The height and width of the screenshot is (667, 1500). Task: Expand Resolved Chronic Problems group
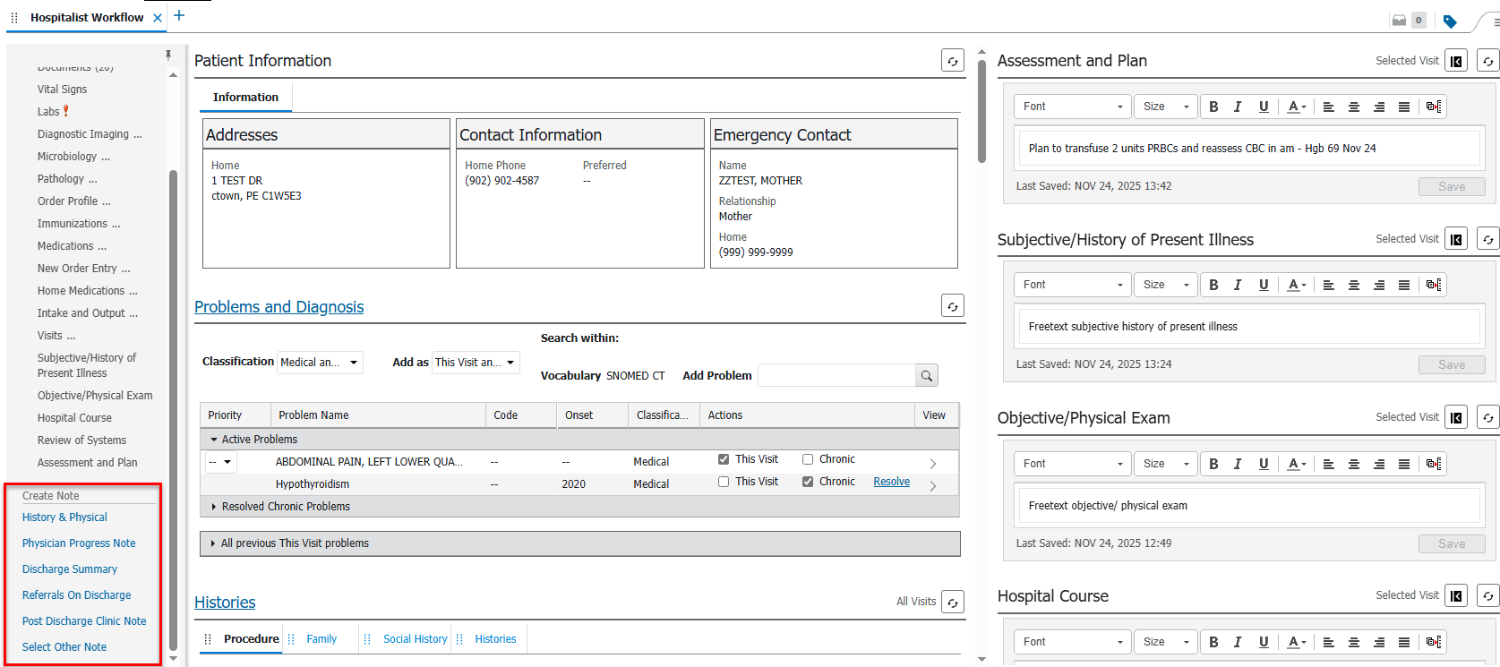click(214, 507)
